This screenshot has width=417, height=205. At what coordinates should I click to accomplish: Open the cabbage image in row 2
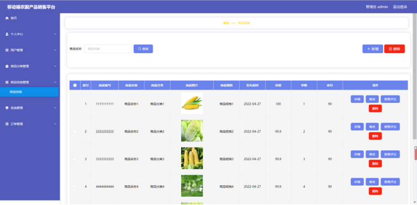point(192,130)
